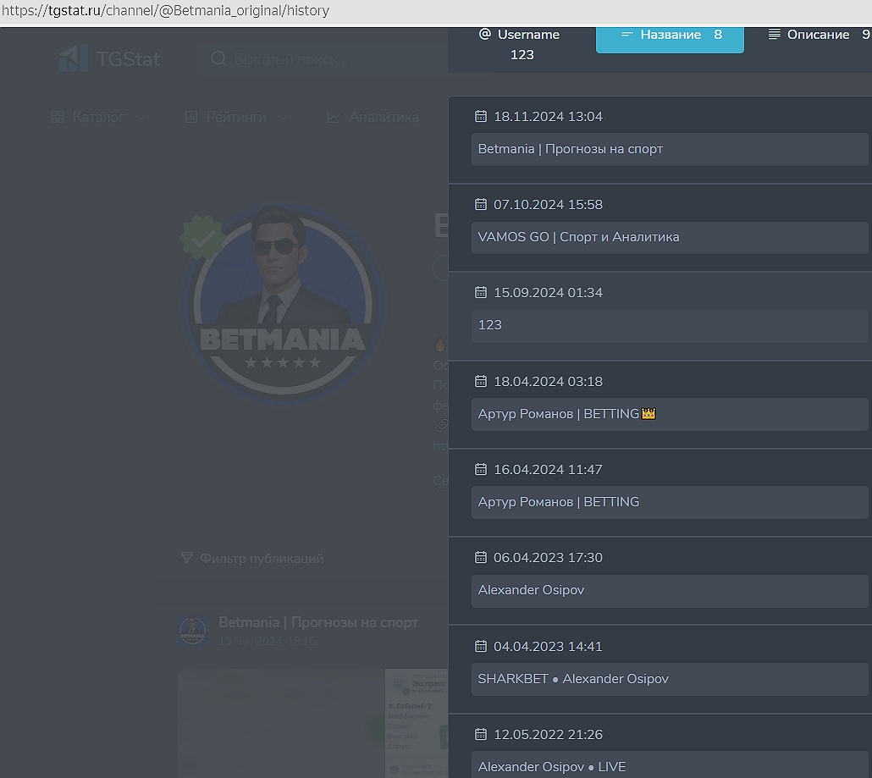Click the publication filter funnel icon
Screen dimensions: 872x778
(x=187, y=559)
